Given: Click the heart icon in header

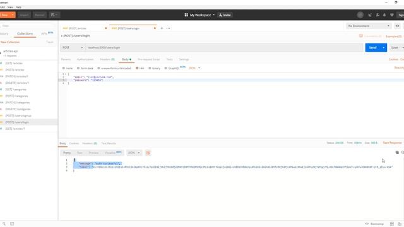Looking at the screenshot, I should coord(392,15).
